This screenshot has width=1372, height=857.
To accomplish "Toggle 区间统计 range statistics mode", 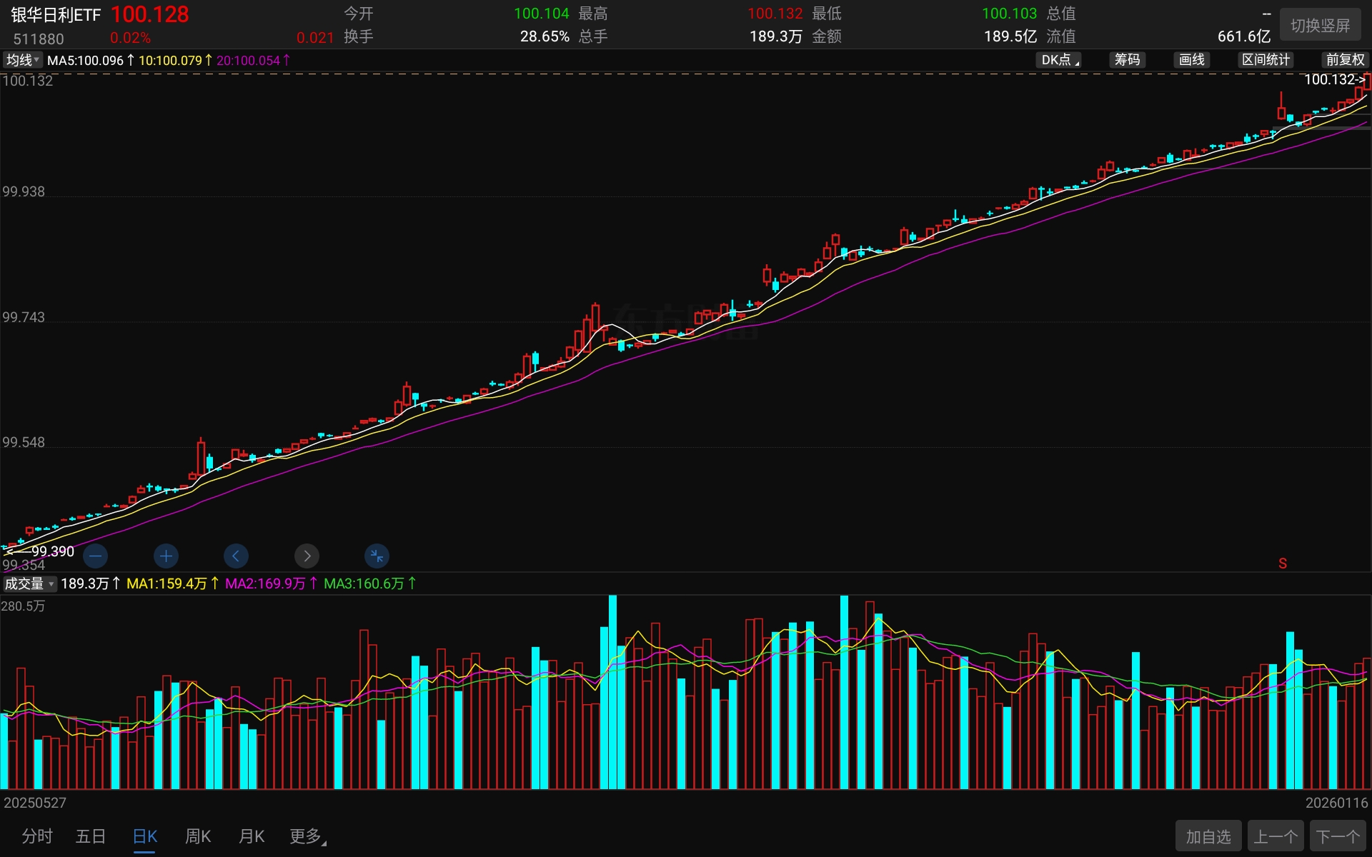I will [x=1266, y=60].
